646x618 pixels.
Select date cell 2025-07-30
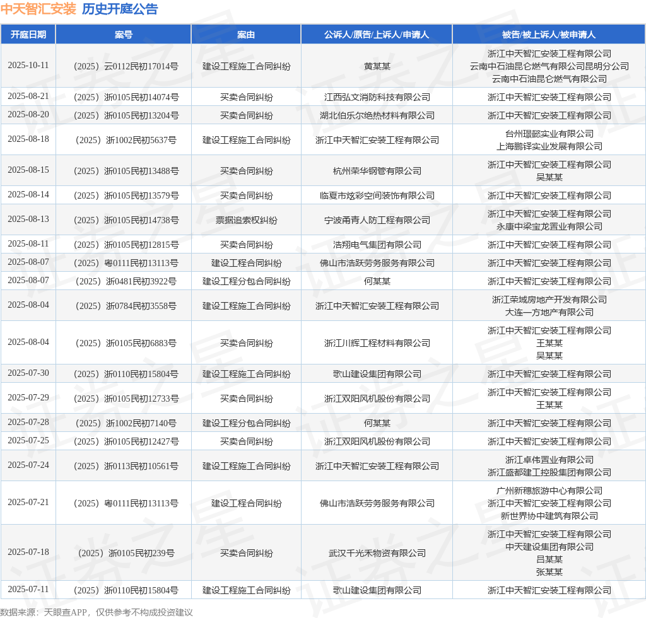(28, 373)
